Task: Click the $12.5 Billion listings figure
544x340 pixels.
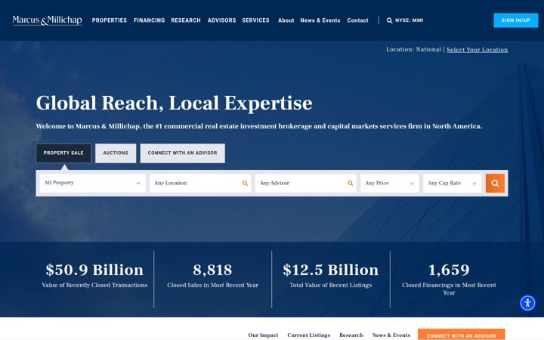Action: (x=331, y=270)
